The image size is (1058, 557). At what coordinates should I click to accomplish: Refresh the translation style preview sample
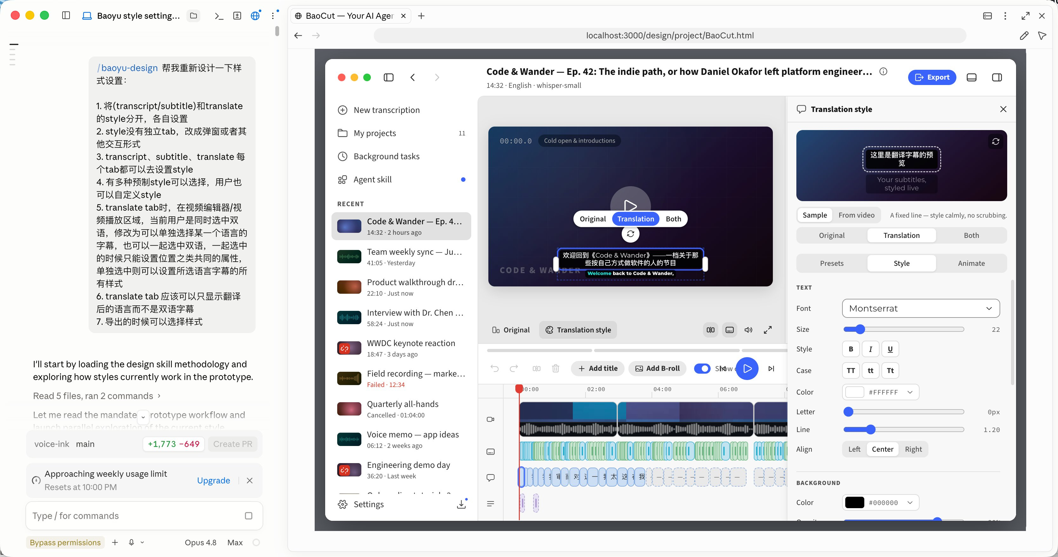(995, 141)
